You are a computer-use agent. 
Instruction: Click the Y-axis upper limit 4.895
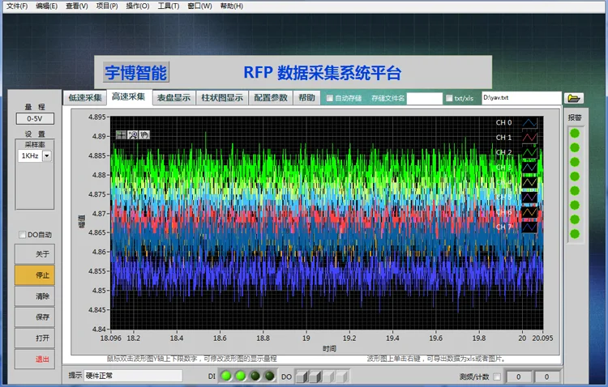(97, 117)
